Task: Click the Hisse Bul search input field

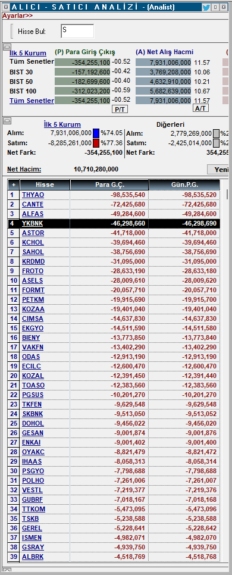Action: click(x=77, y=31)
